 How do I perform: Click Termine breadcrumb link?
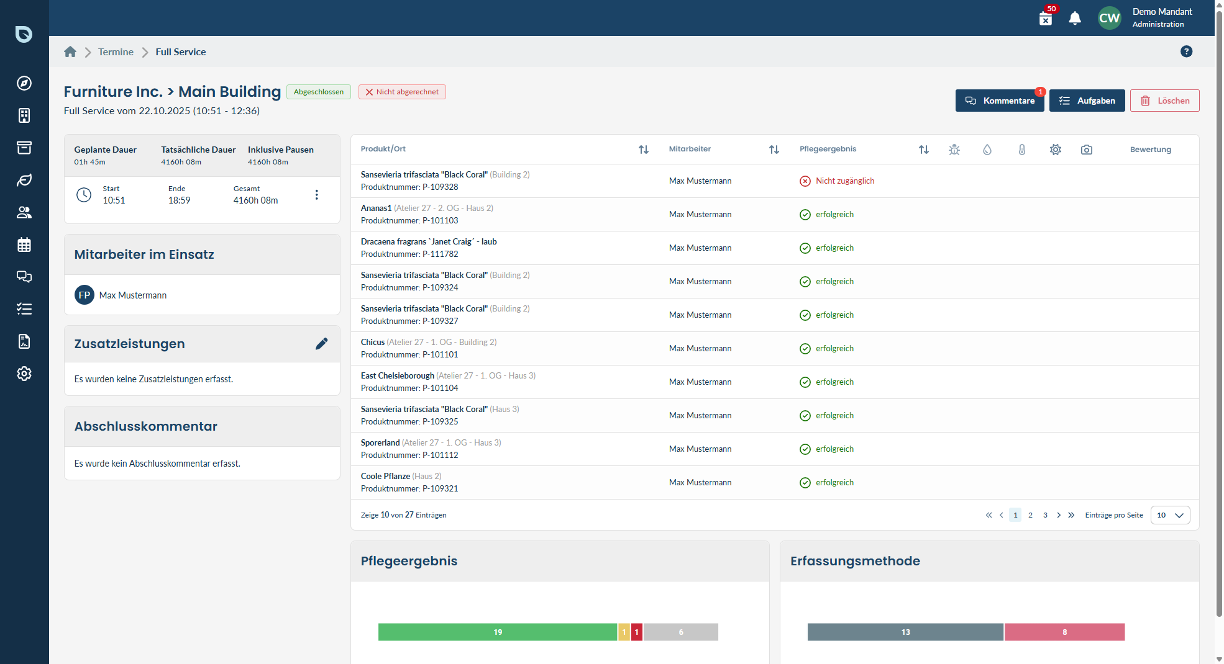116,52
